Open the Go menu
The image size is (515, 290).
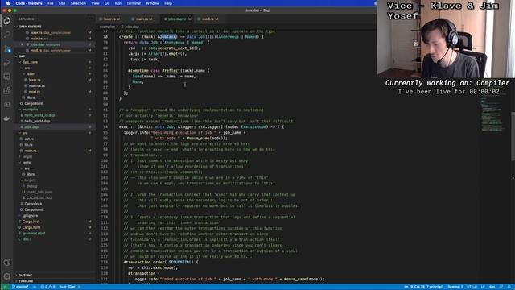coord(107,3)
